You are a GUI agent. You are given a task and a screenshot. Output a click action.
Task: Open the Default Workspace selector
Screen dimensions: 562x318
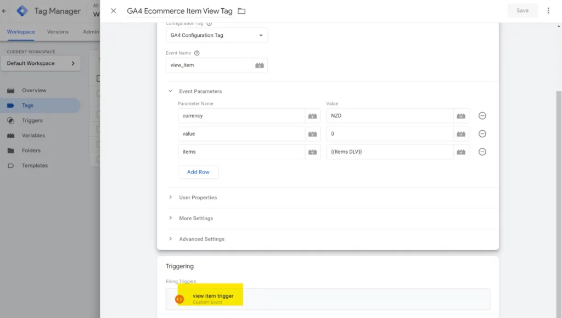(41, 63)
